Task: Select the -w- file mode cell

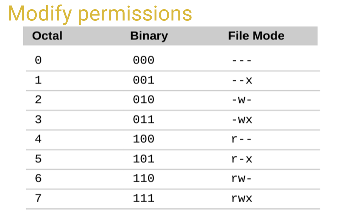Action: 242,100
